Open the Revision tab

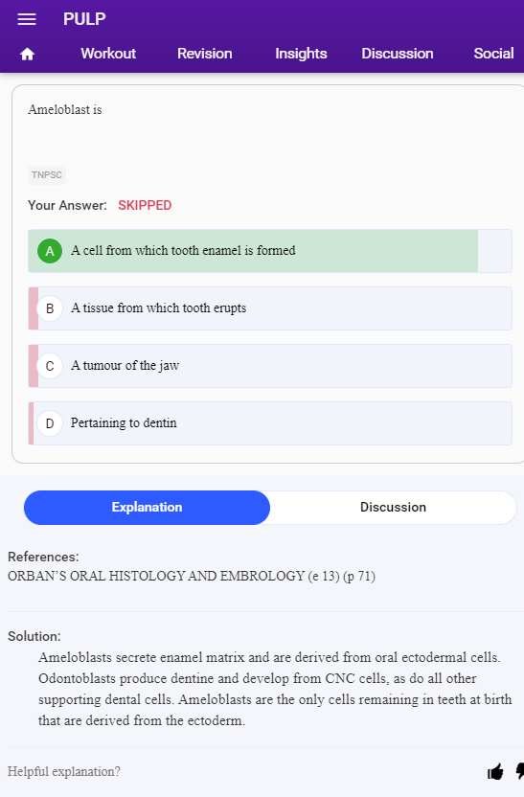tap(205, 54)
